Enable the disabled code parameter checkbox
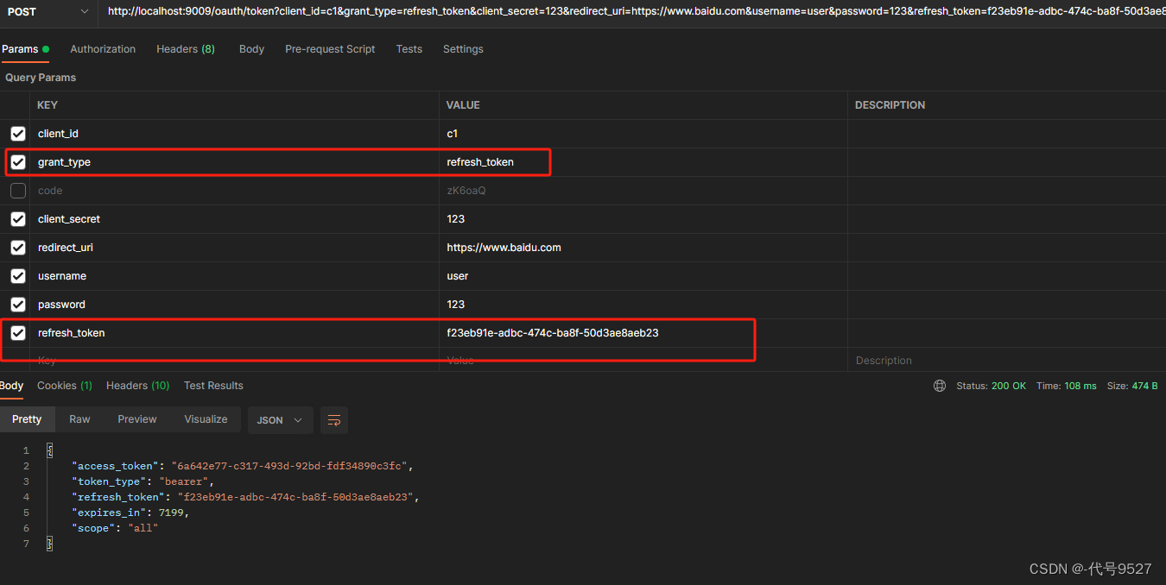Image resolution: width=1166 pixels, height=585 pixels. click(18, 191)
